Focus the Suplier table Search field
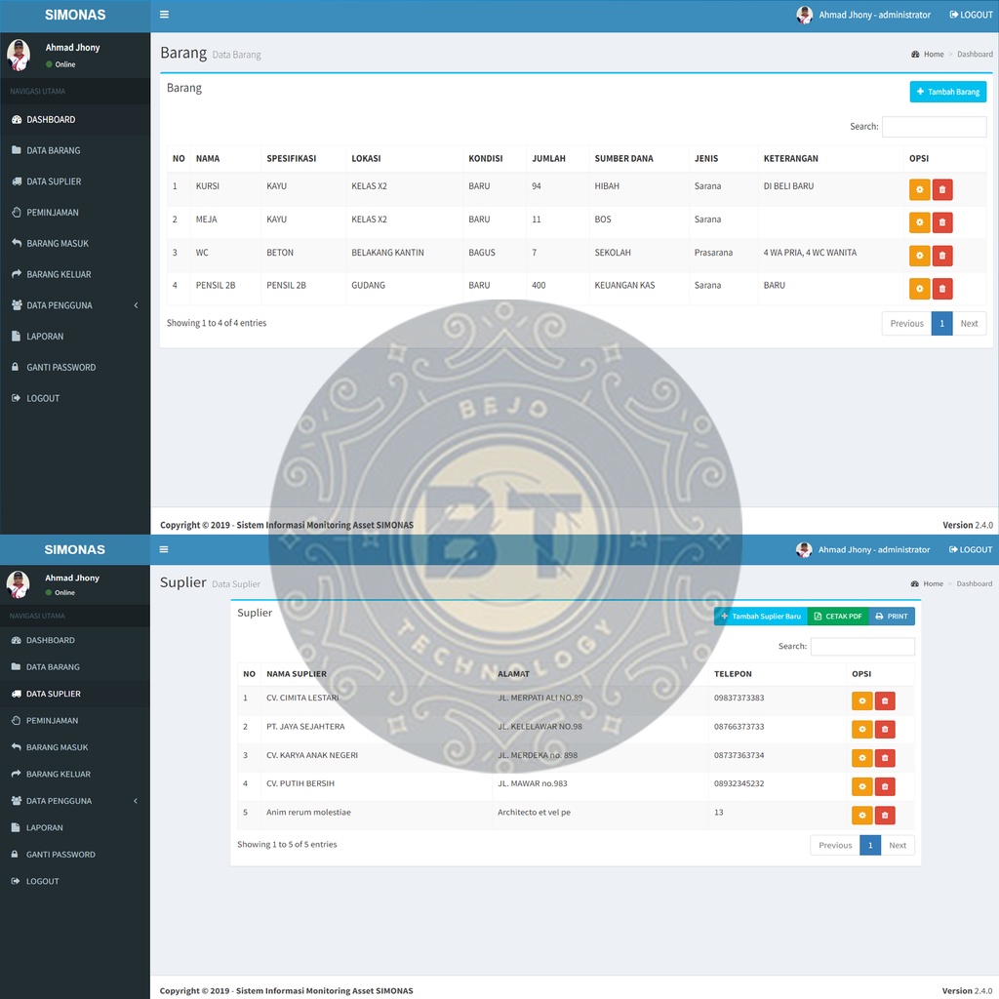999x999 pixels. (862, 647)
